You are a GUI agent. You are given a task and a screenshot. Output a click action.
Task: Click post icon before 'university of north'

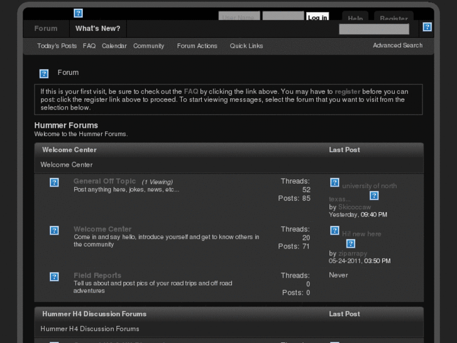coord(334,183)
